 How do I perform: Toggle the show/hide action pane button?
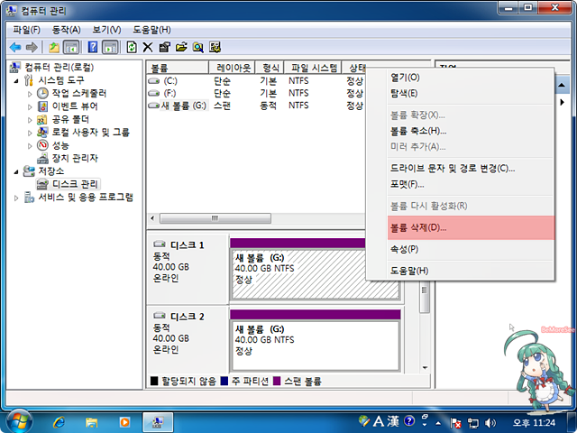tap(110, 47)
